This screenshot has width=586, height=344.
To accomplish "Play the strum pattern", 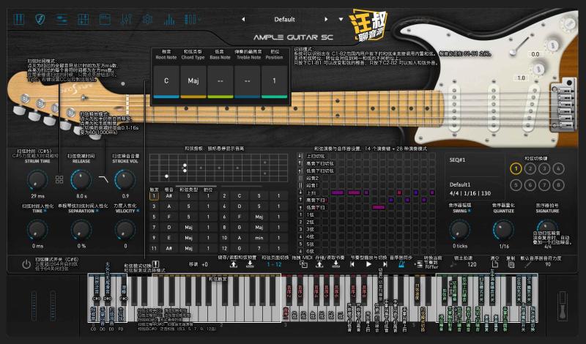I will point(368,264).
